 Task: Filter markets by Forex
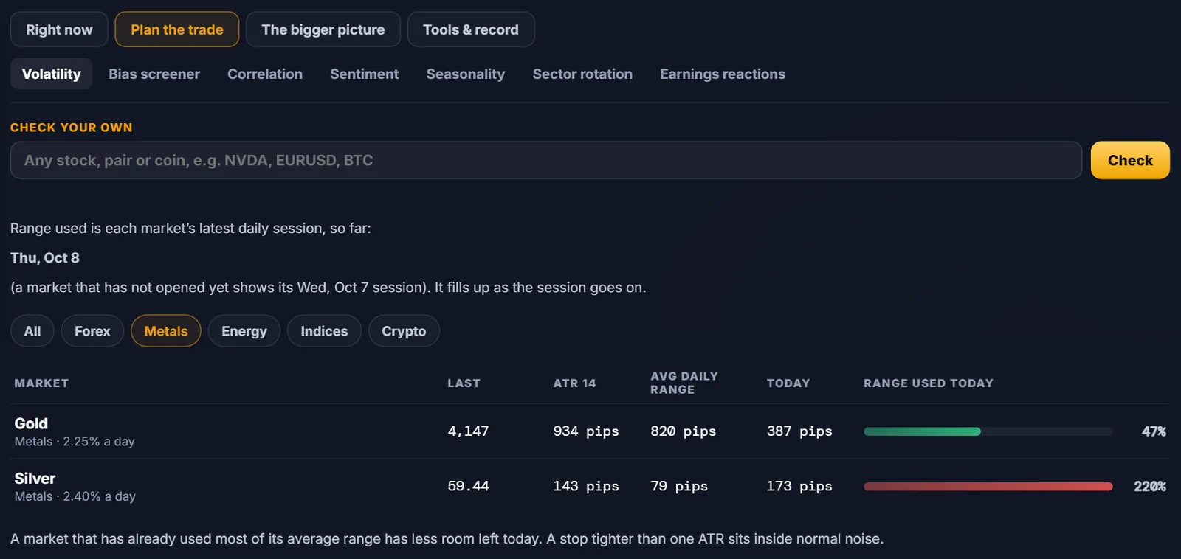(92, 331)
